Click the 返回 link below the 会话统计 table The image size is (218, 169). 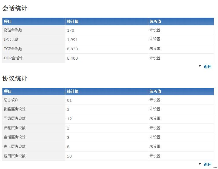click(207, 67)
